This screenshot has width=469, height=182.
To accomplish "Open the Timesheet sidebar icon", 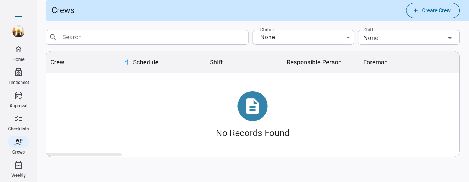I will (18, 73).
